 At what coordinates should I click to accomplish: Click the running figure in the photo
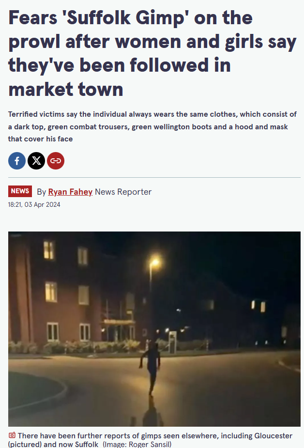(x=152, y=369)
